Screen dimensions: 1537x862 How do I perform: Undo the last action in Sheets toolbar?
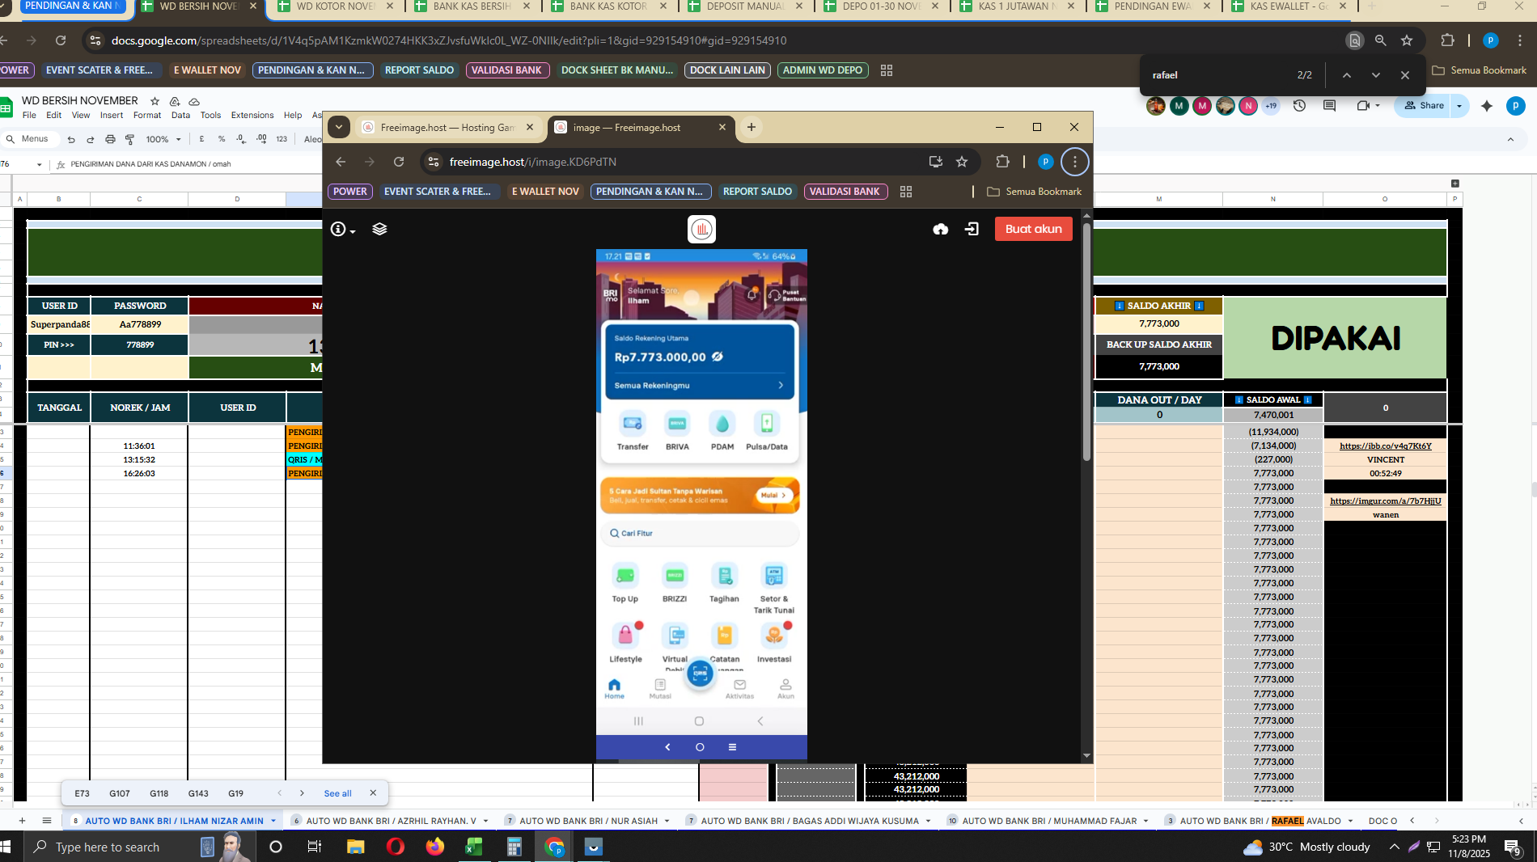71,139
